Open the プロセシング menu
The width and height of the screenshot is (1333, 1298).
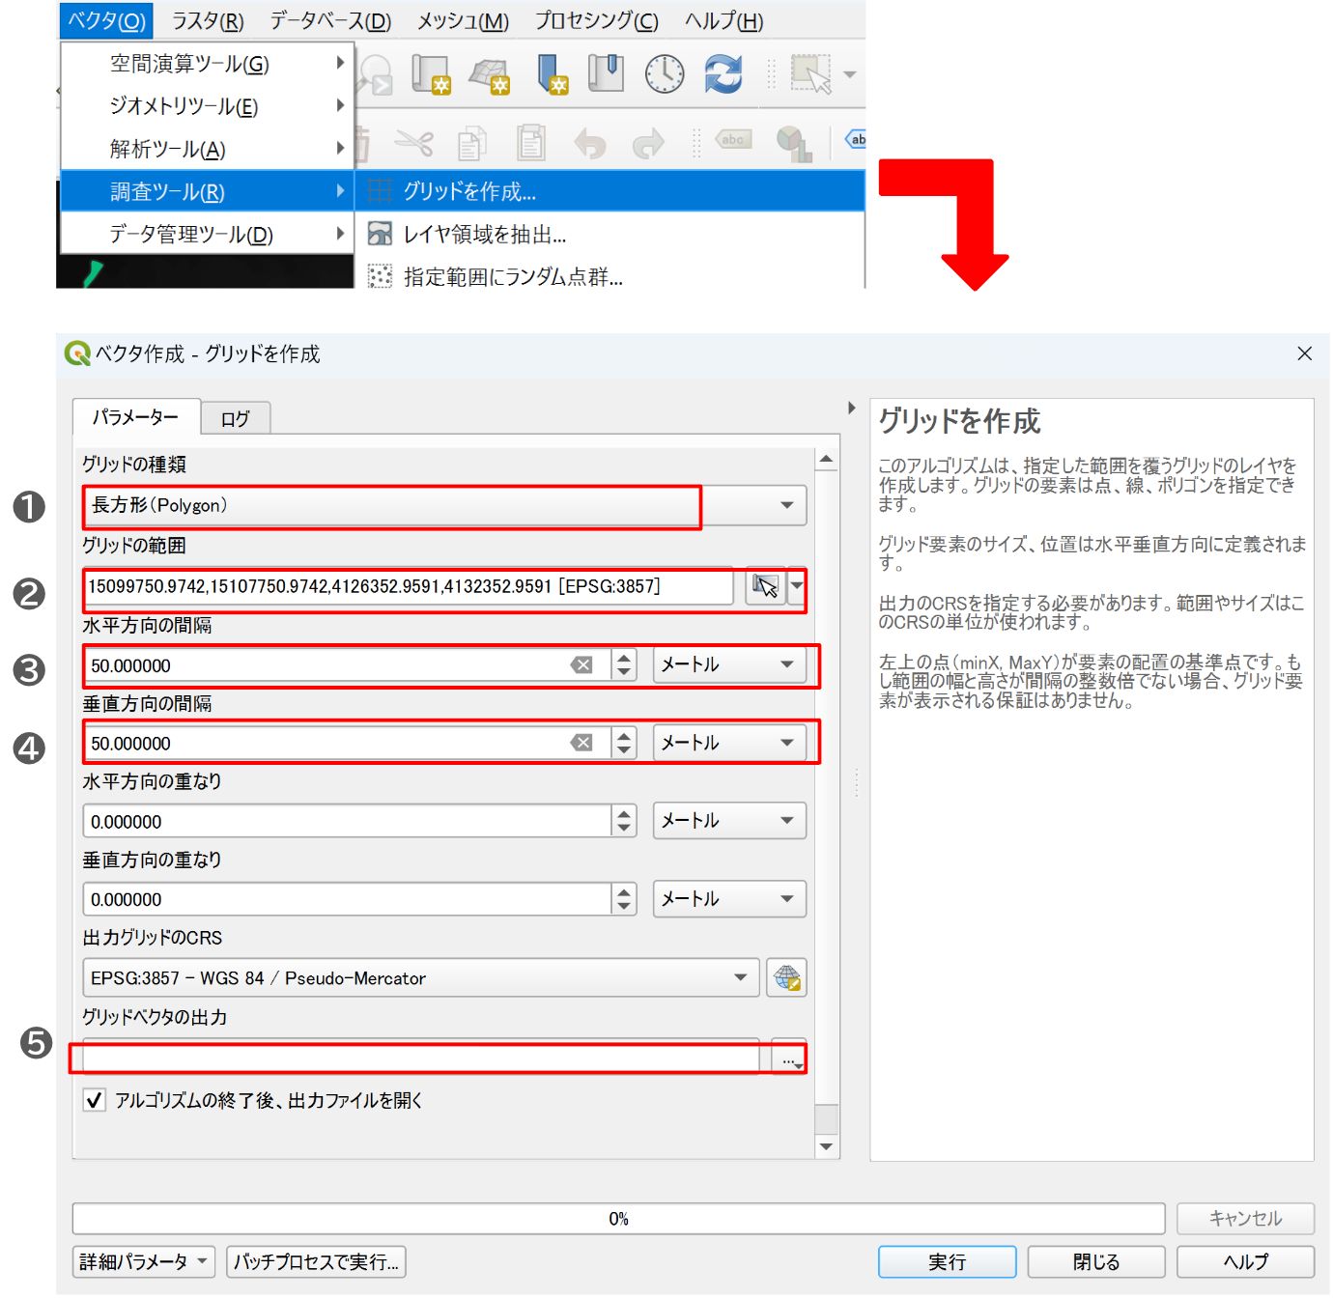(597, 20)
